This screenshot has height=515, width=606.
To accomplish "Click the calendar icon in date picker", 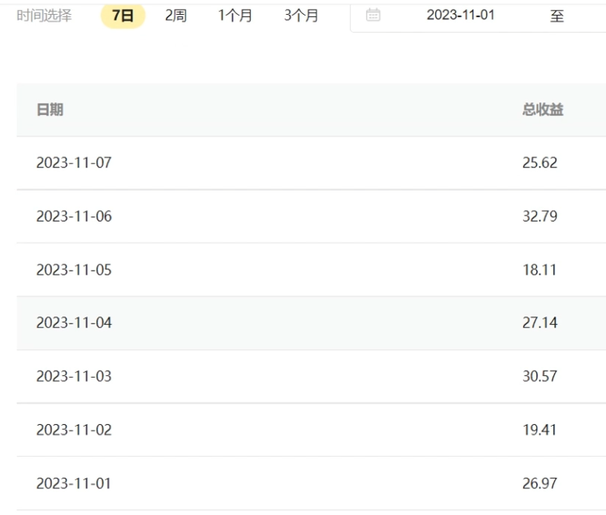I will 373,15.
